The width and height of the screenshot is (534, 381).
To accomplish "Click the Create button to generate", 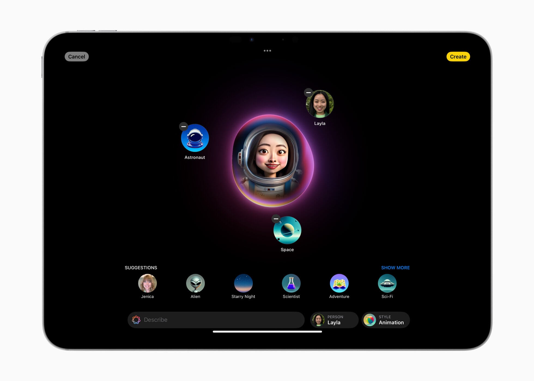I will coord(458,57).
